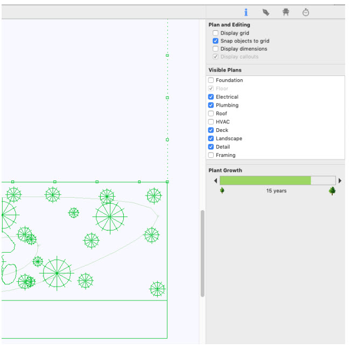Show the Framing plan
Image resolution: width=350 pixels, height=349 pixels.
click(x=211, y=155)
